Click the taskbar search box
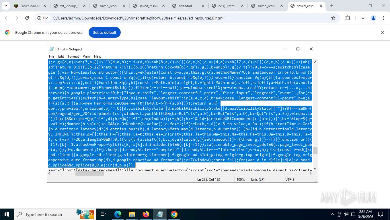 (55, 214)
